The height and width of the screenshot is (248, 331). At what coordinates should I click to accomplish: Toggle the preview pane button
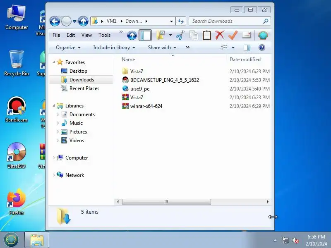(247, 48)
